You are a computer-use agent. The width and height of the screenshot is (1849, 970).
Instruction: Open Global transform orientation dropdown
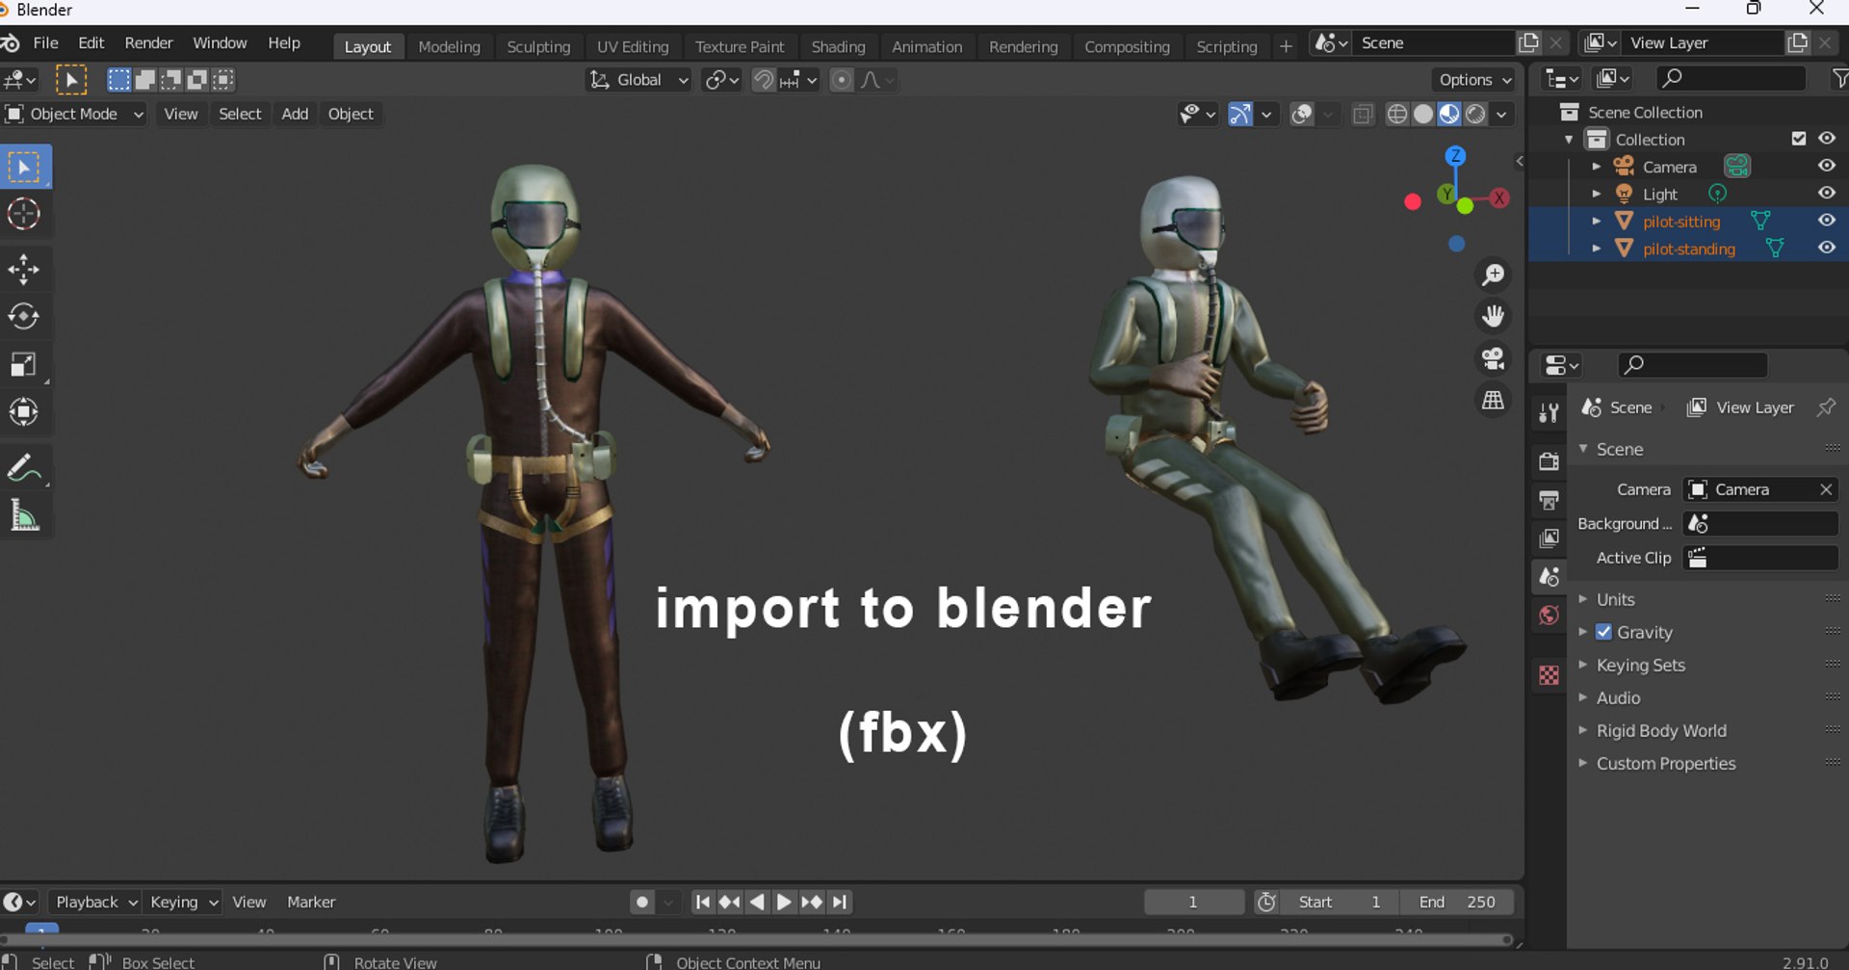tap(638, 80)
